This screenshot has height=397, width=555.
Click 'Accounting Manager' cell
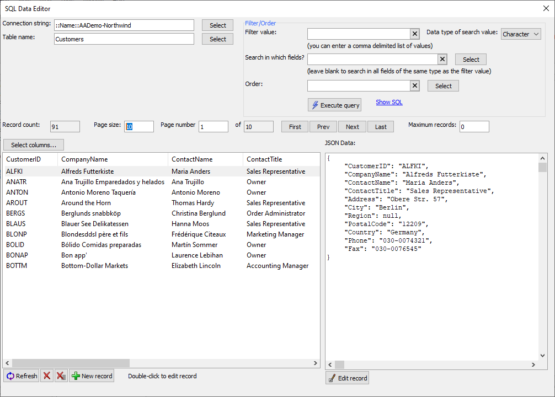pos(277,266)
